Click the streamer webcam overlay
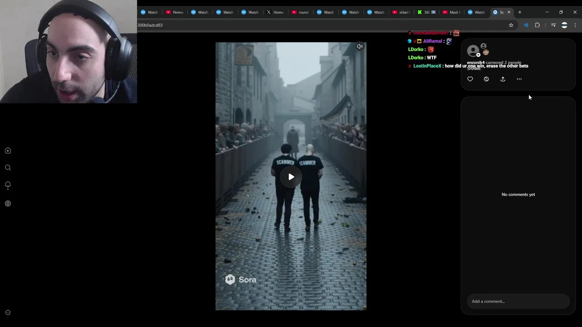This screenshot has width=582, height=327. coord(68,51)
